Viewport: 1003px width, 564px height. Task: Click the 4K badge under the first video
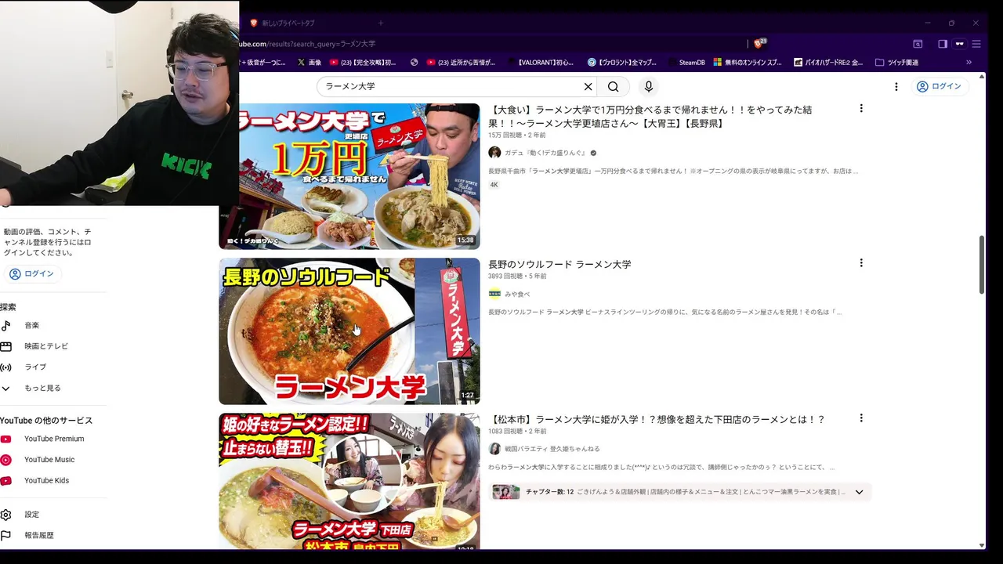click(494, 185)
